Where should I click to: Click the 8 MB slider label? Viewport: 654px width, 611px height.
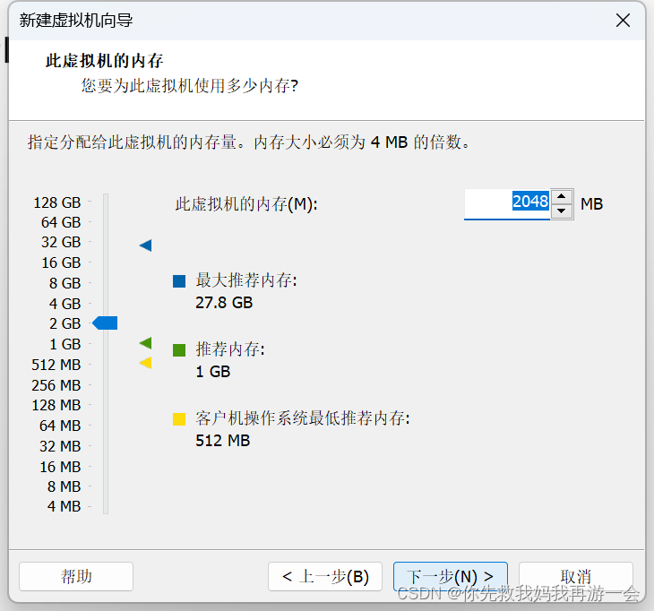[x=64, y=486]
